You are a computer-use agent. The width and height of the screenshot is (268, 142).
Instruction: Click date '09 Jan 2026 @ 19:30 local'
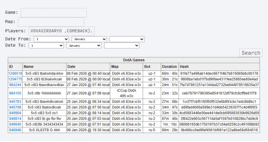(x=88, y=130)
